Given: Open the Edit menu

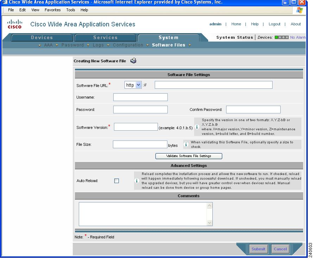Looking at the screenshot, I should (x=23, y=10).
